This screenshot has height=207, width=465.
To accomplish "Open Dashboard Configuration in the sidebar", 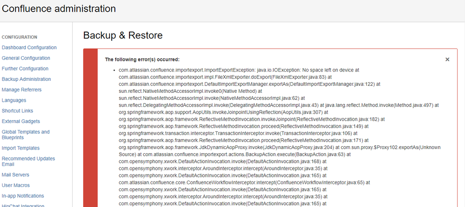I will pyautogui.click(x=29, y=48).
